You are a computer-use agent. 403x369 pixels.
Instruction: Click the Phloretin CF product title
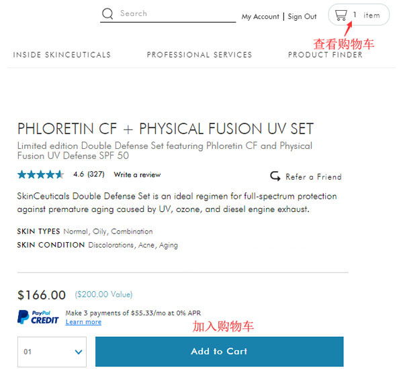pos(165,129)
